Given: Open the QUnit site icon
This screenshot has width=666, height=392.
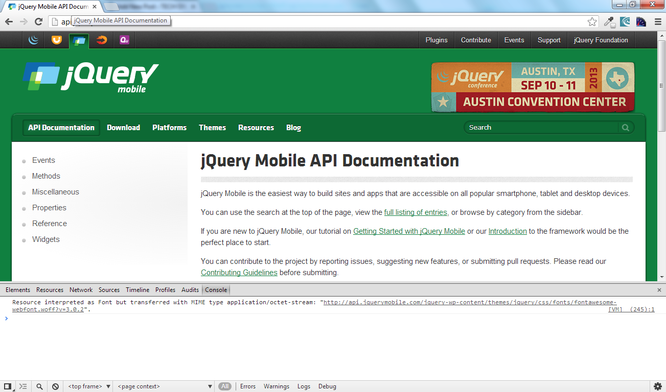Looking at the screenshot, I should coord(124,40).
